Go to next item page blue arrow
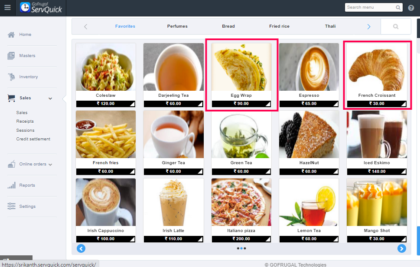Image resolution: width=420 pixels, height=267 pixels. [401, 248]
